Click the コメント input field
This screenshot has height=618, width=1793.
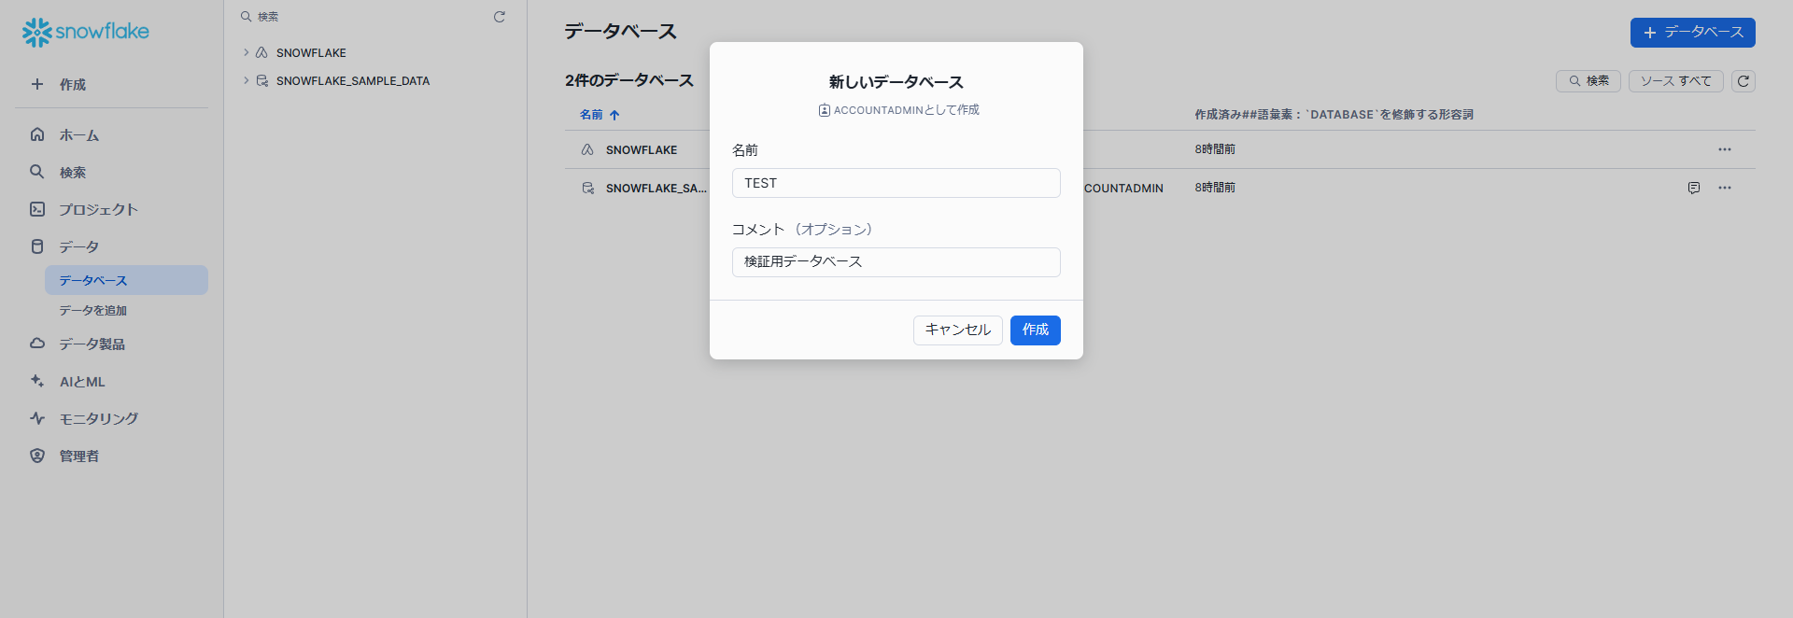(896, 262)
